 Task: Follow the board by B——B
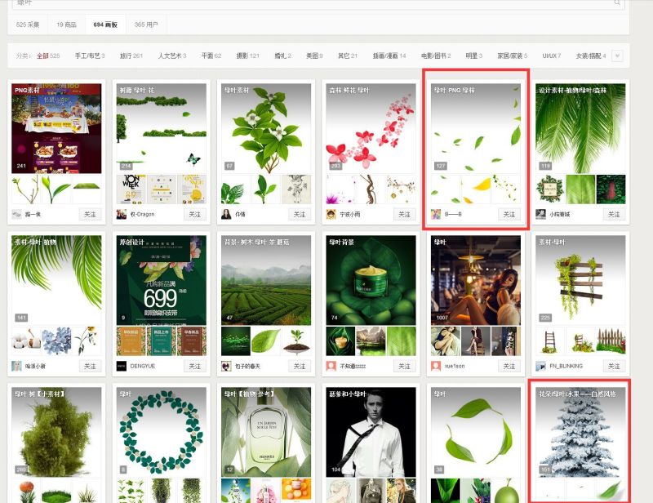click(509, 214)
